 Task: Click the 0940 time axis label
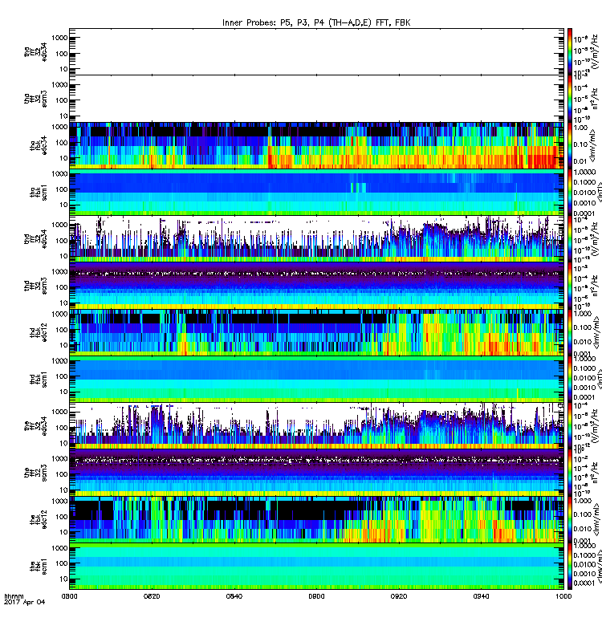[x=481, y=596]
